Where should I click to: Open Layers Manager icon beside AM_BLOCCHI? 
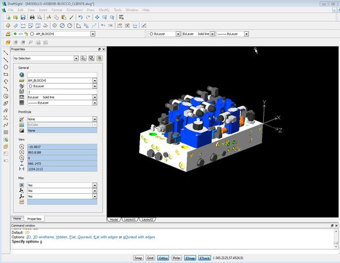coord(8,34)
